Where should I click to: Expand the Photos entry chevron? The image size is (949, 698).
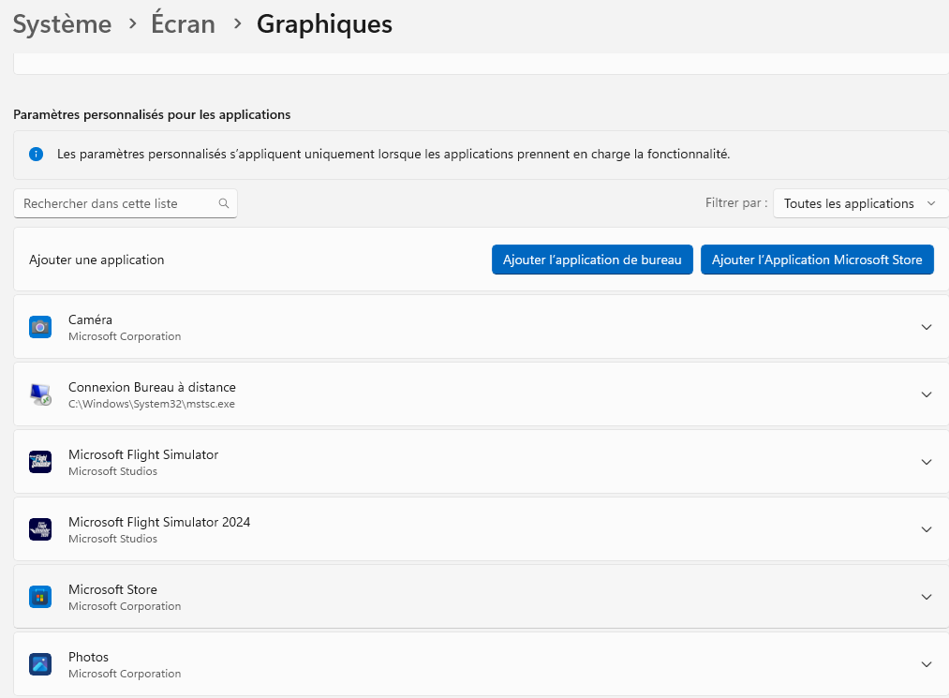[927, 664]
